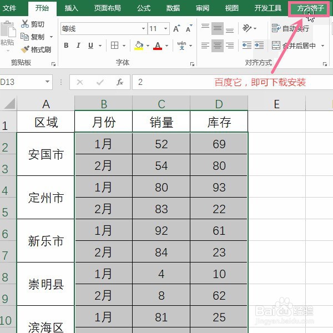The width and height of the screenshot is (333, 333).
Task: Toggle Center horizontal alignment
Action: point(218,46)
